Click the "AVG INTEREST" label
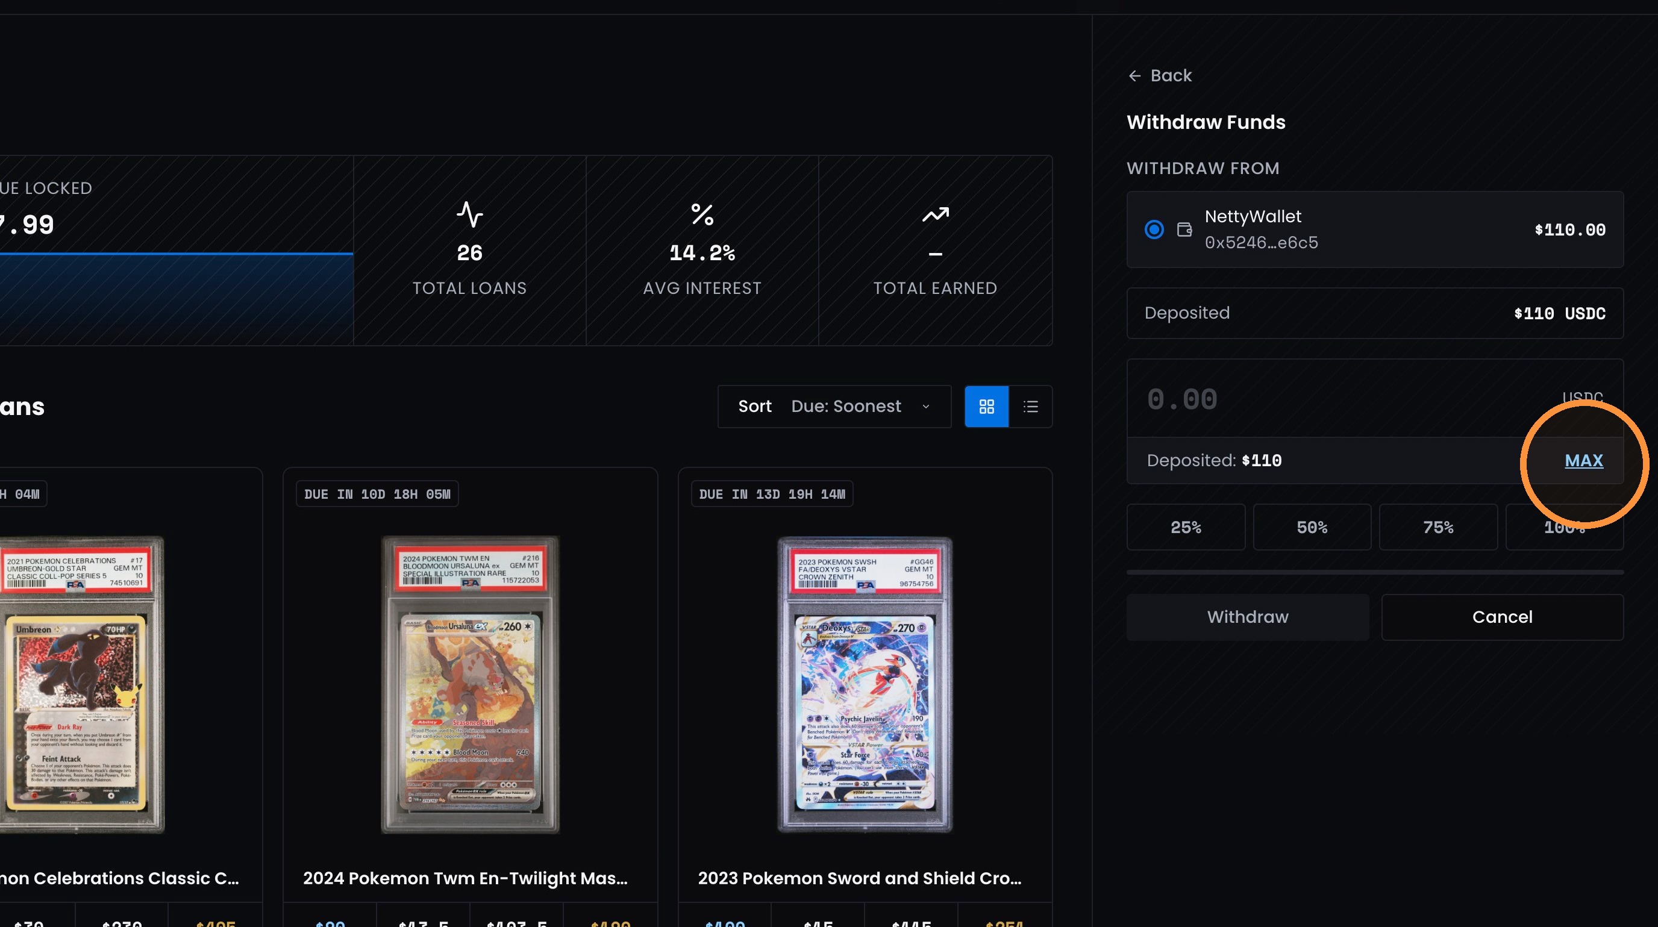Viewport: 1658px width, 927px height. pos(702,288)
